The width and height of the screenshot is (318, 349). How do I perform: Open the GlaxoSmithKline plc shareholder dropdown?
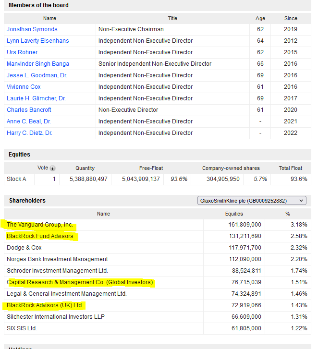252,201
